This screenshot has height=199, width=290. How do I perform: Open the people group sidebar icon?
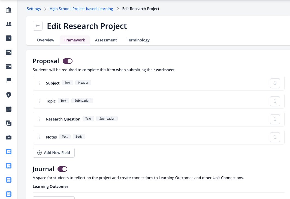tap(9, 24)
